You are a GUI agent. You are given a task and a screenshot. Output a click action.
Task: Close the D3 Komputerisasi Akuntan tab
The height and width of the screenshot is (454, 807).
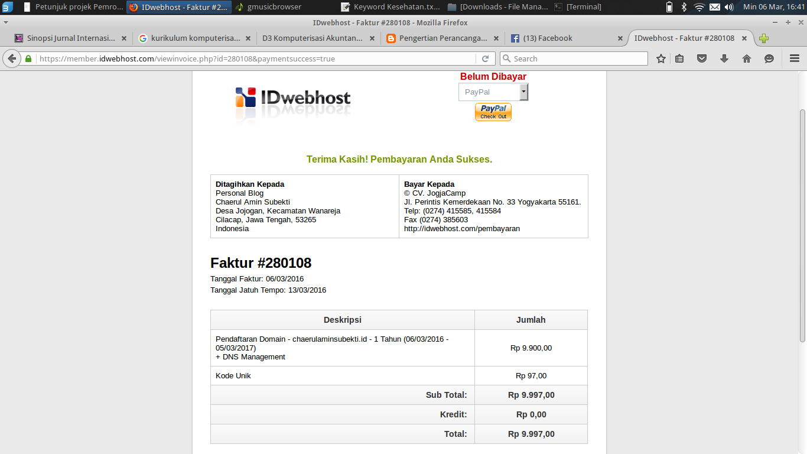tap(372, 38)
